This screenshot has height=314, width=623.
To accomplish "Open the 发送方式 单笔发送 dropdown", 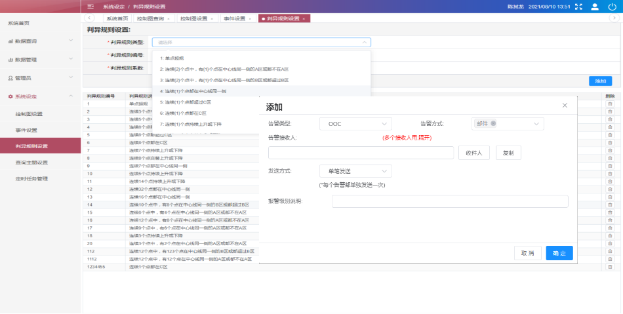I will pos(355,171).
